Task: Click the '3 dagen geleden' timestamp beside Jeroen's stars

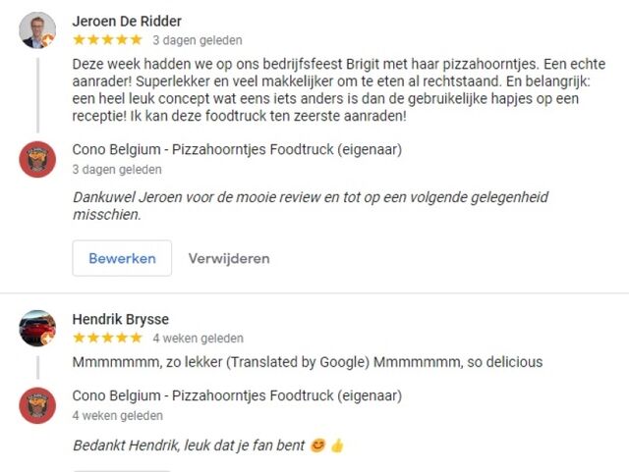Action: click(x=197, y=41)
